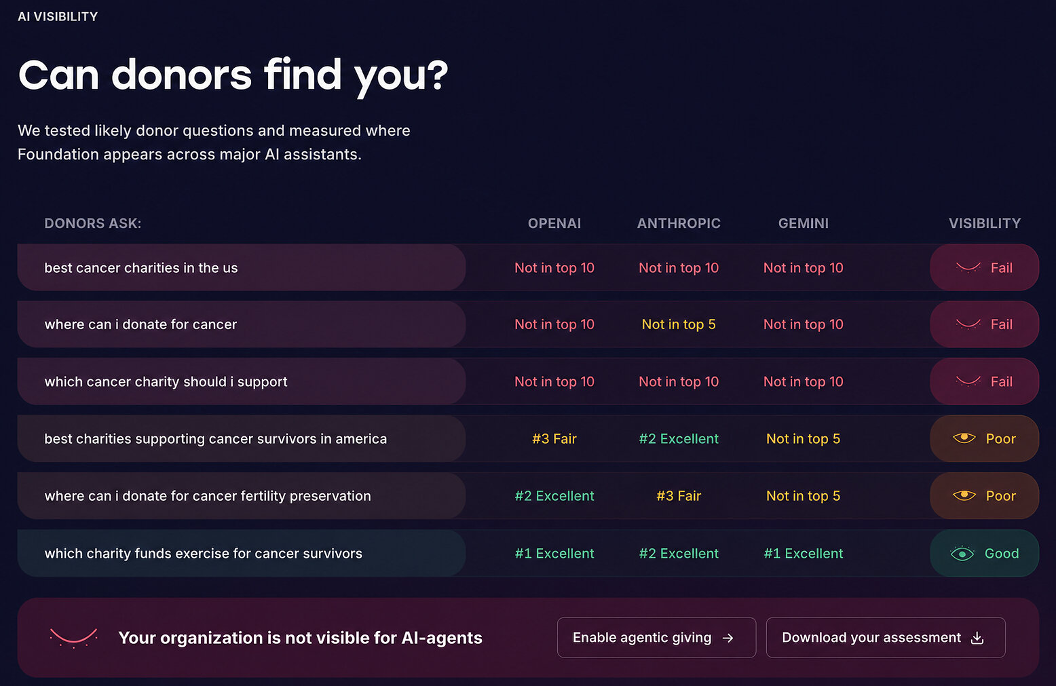
Task: Select the query 'where can i donate for cancer'
Action: point(242,324)
